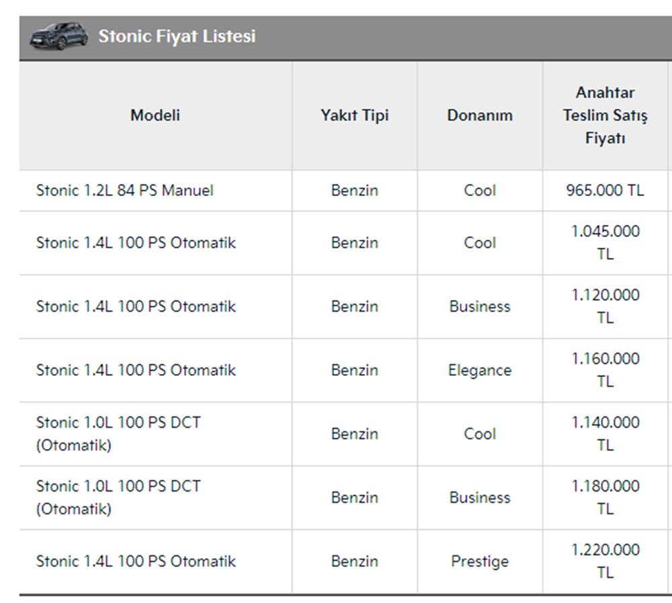The width and height of the screenshot is (672, 603).
Task: Select the Modeli column header
Action: (x=155, y=115)
